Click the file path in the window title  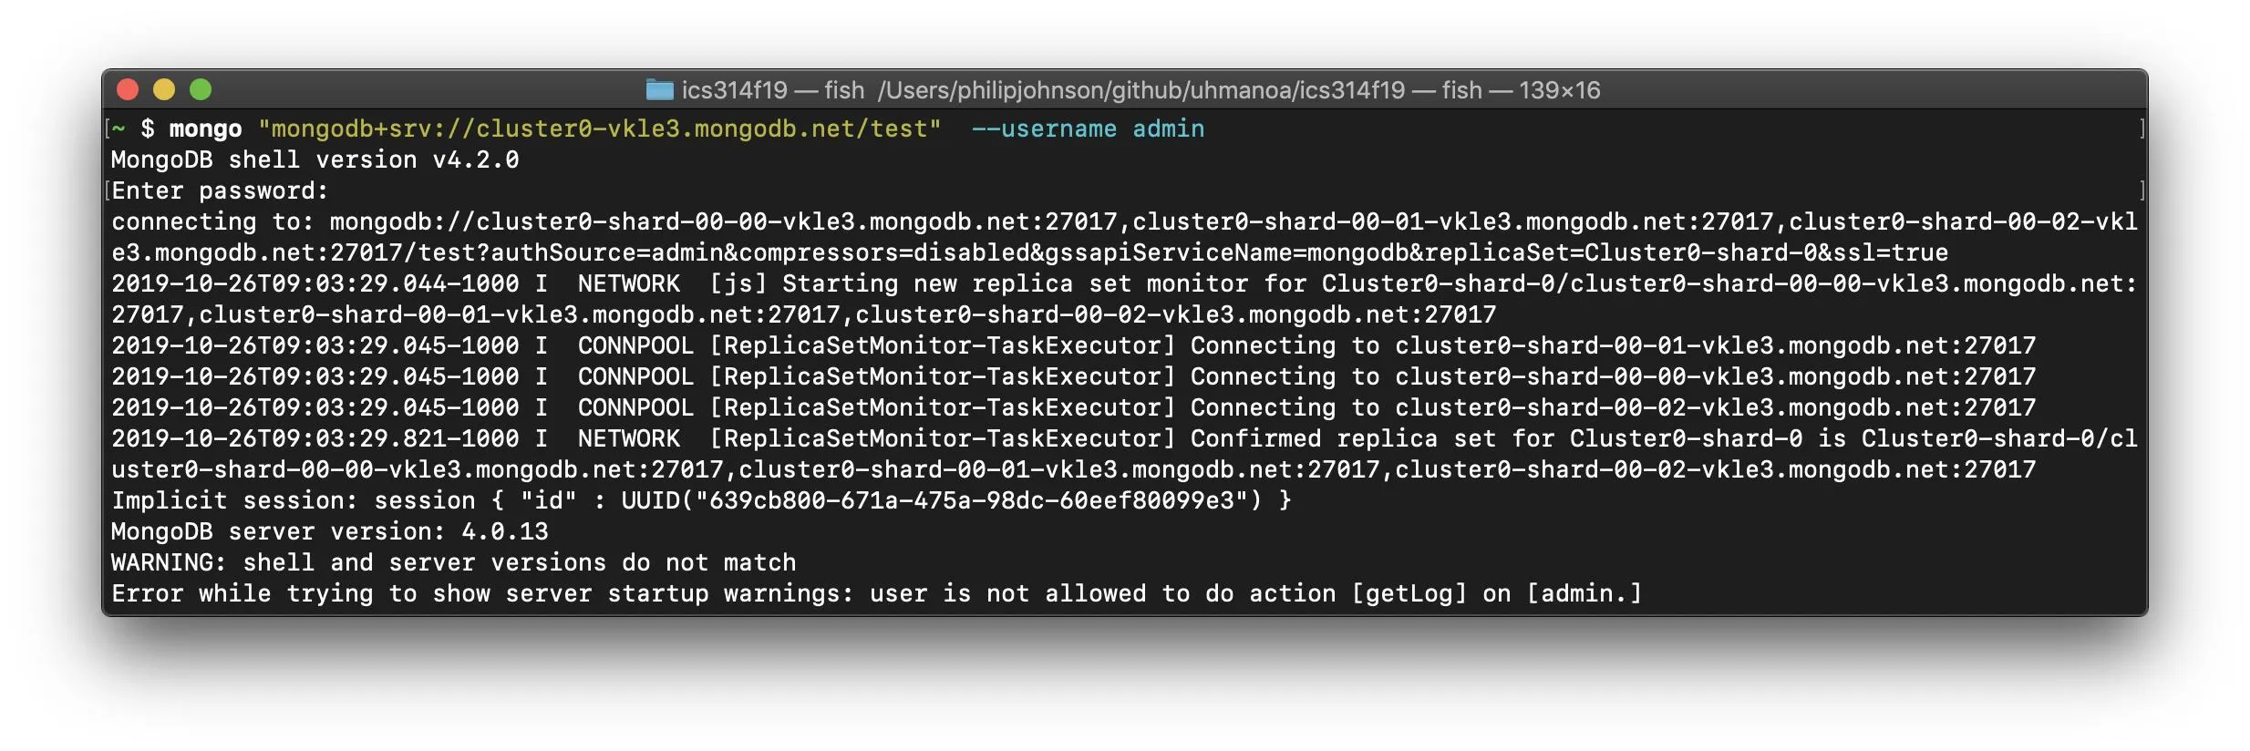tap(1141, 90)
